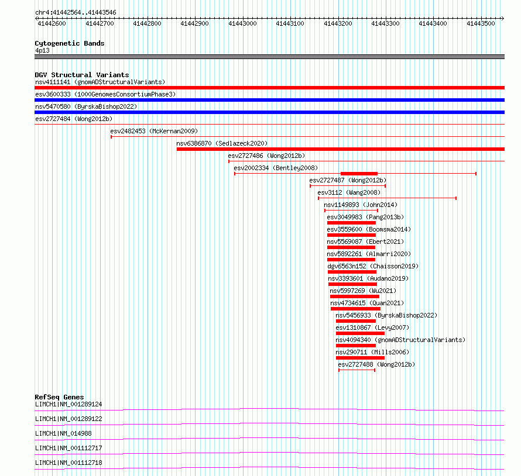The image size is (521, 476).
Task: Open LIMCH1|NM_001112717 gene label
Action: tap(68, 448)
